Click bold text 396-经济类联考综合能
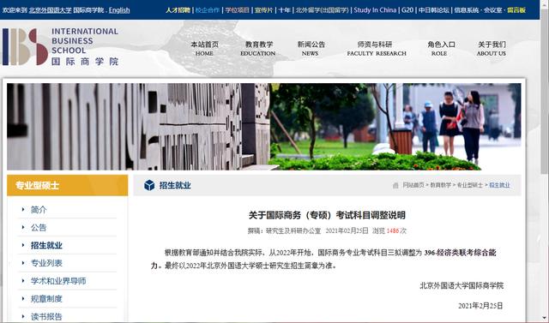The height and width of the screenshot is (323, 549). (460, 253)
